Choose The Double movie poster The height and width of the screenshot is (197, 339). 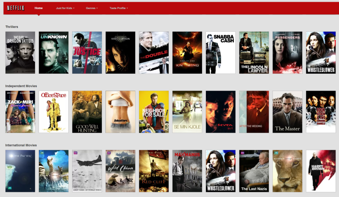click(154, 53)
